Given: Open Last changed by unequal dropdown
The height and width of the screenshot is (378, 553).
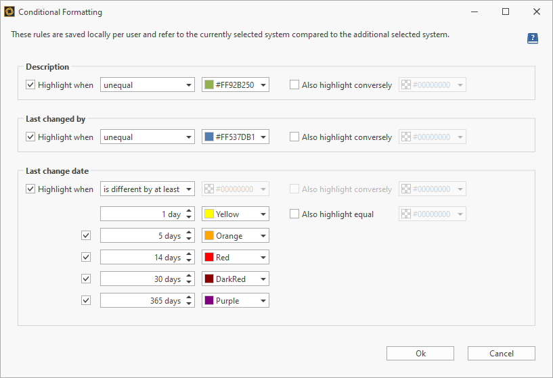Looking at the screenshot, I should click(147, 137).
